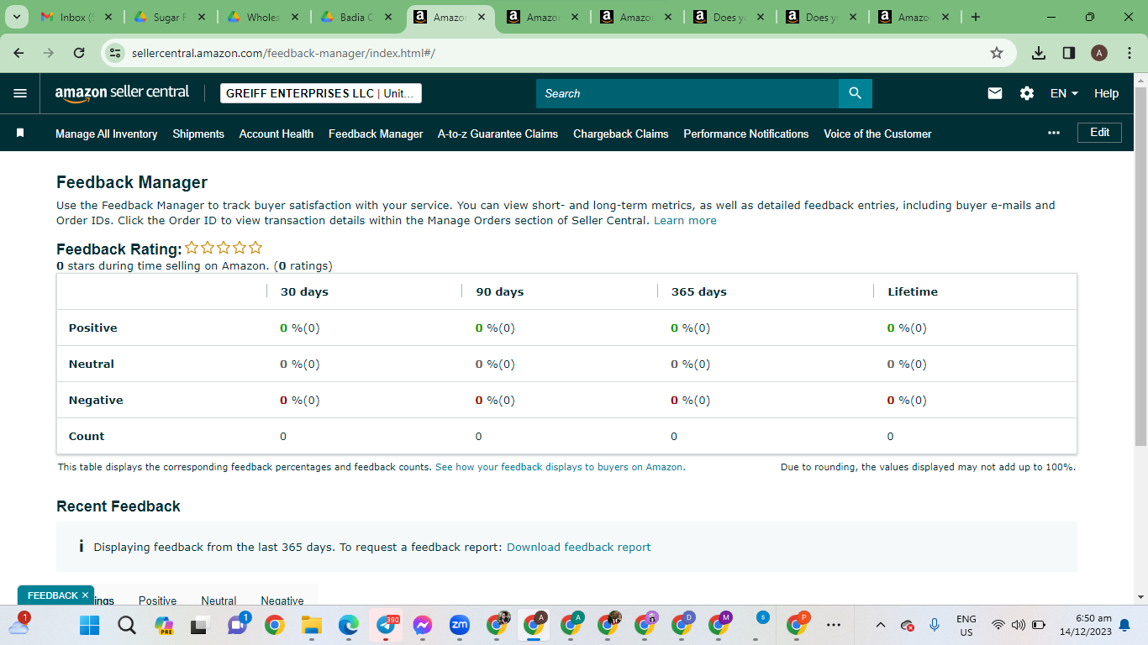Go to Account Health
1148x645 pixels.
[x=276, y=134]
